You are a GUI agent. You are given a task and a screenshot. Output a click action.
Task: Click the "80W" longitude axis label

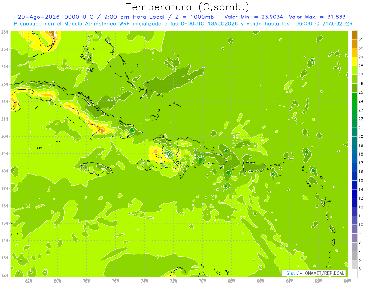[58, 281]
